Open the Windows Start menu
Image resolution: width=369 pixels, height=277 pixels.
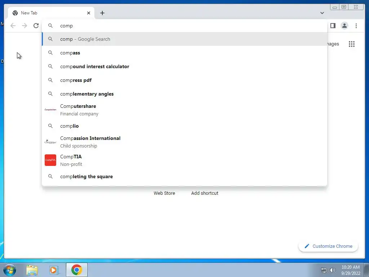pos(10,270)
